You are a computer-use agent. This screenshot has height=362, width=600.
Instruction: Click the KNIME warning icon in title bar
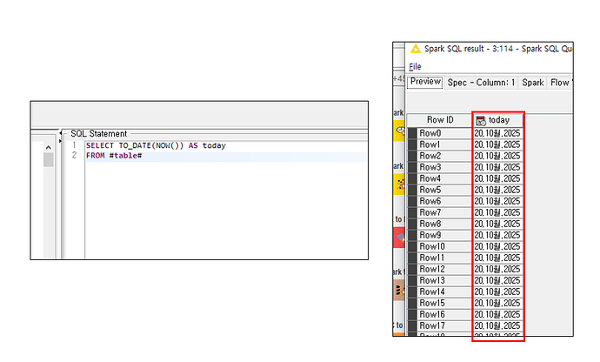pos(416,49)
